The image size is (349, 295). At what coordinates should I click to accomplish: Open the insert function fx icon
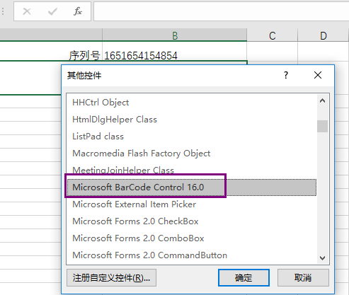[x=78, y=11]
